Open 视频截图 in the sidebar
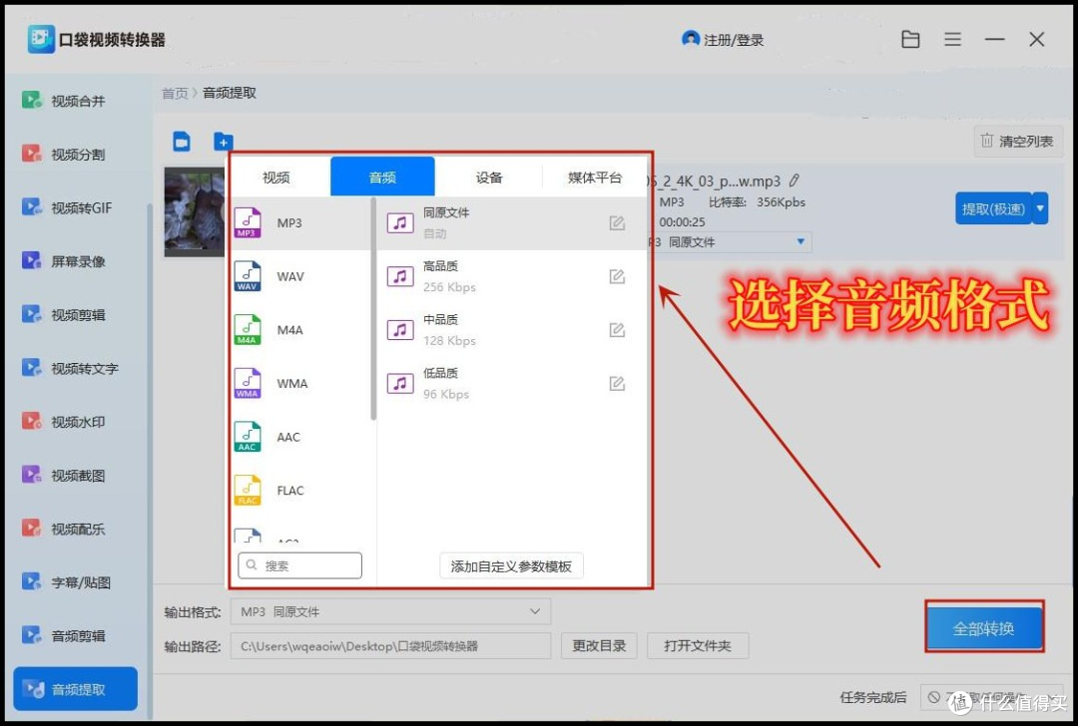Image resolution: width=1078 pixels, height=726 pixels. click(x=63, y=476)
